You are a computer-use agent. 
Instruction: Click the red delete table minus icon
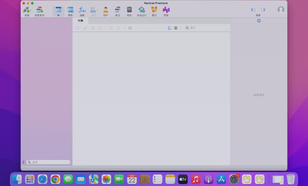coord(100,28)
